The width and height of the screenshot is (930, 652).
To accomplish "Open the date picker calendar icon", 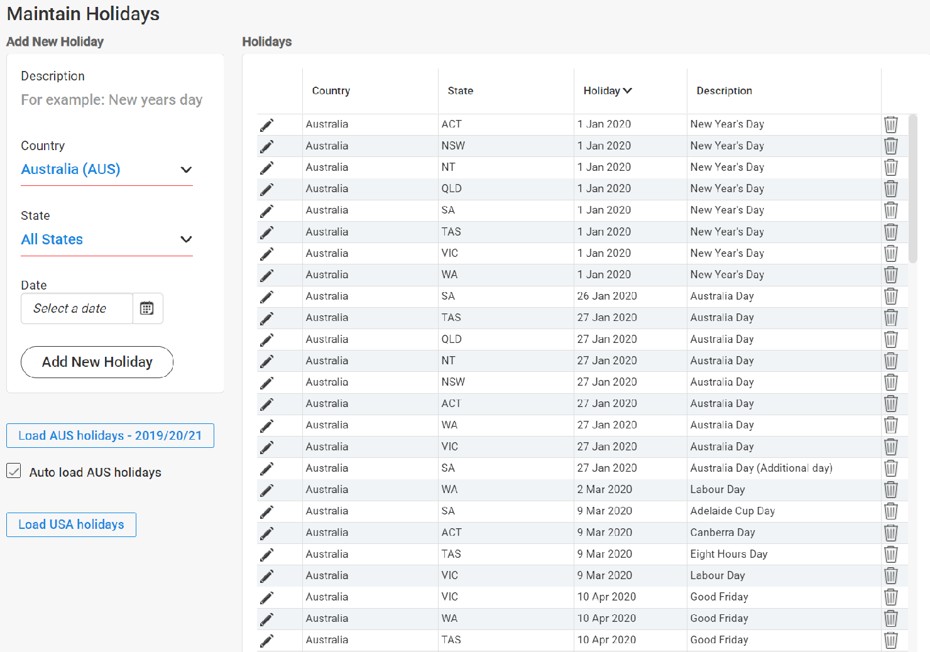I will click(147, 308).
